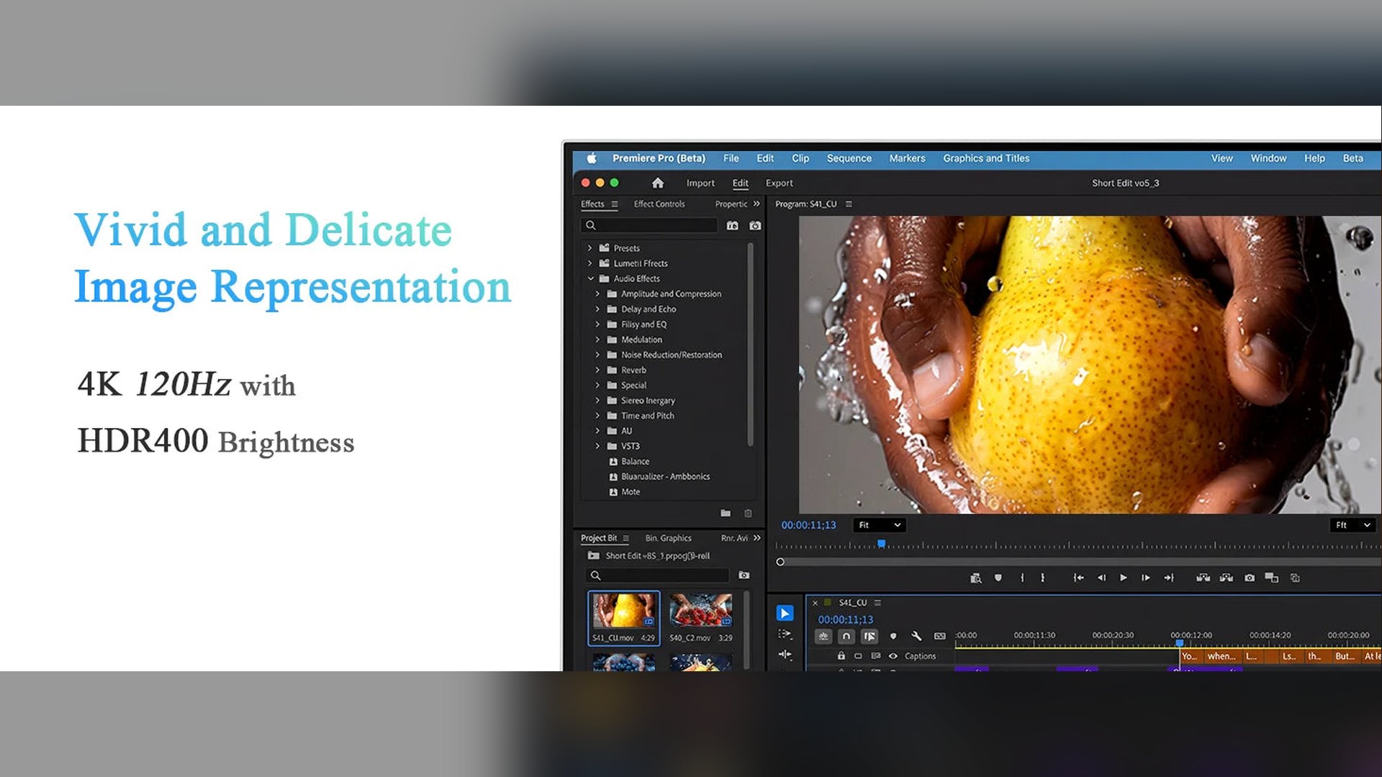The image size is (1382, 777).
Task: Step back one frame in the Program monitor
Action: 1101,578
